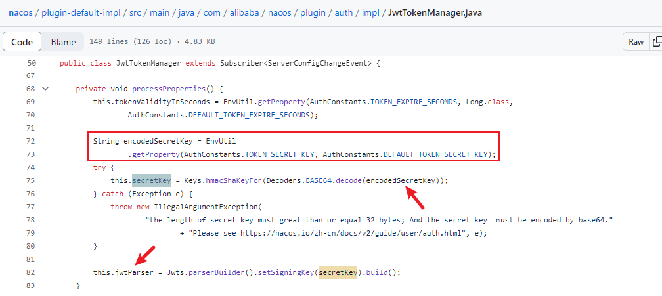Open the nacos breadcrumb folder after alibaba

point(281,12)
